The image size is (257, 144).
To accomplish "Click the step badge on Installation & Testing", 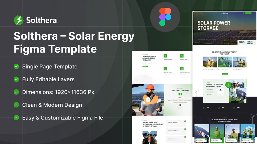I will click(185, 137).
